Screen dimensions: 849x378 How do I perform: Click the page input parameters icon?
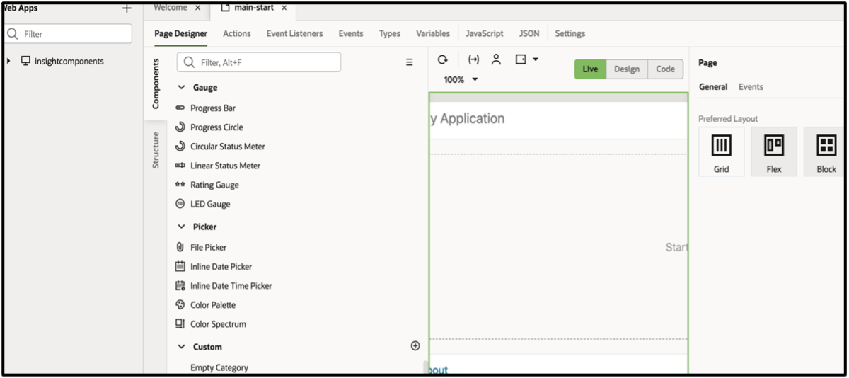tap(474, 60)
